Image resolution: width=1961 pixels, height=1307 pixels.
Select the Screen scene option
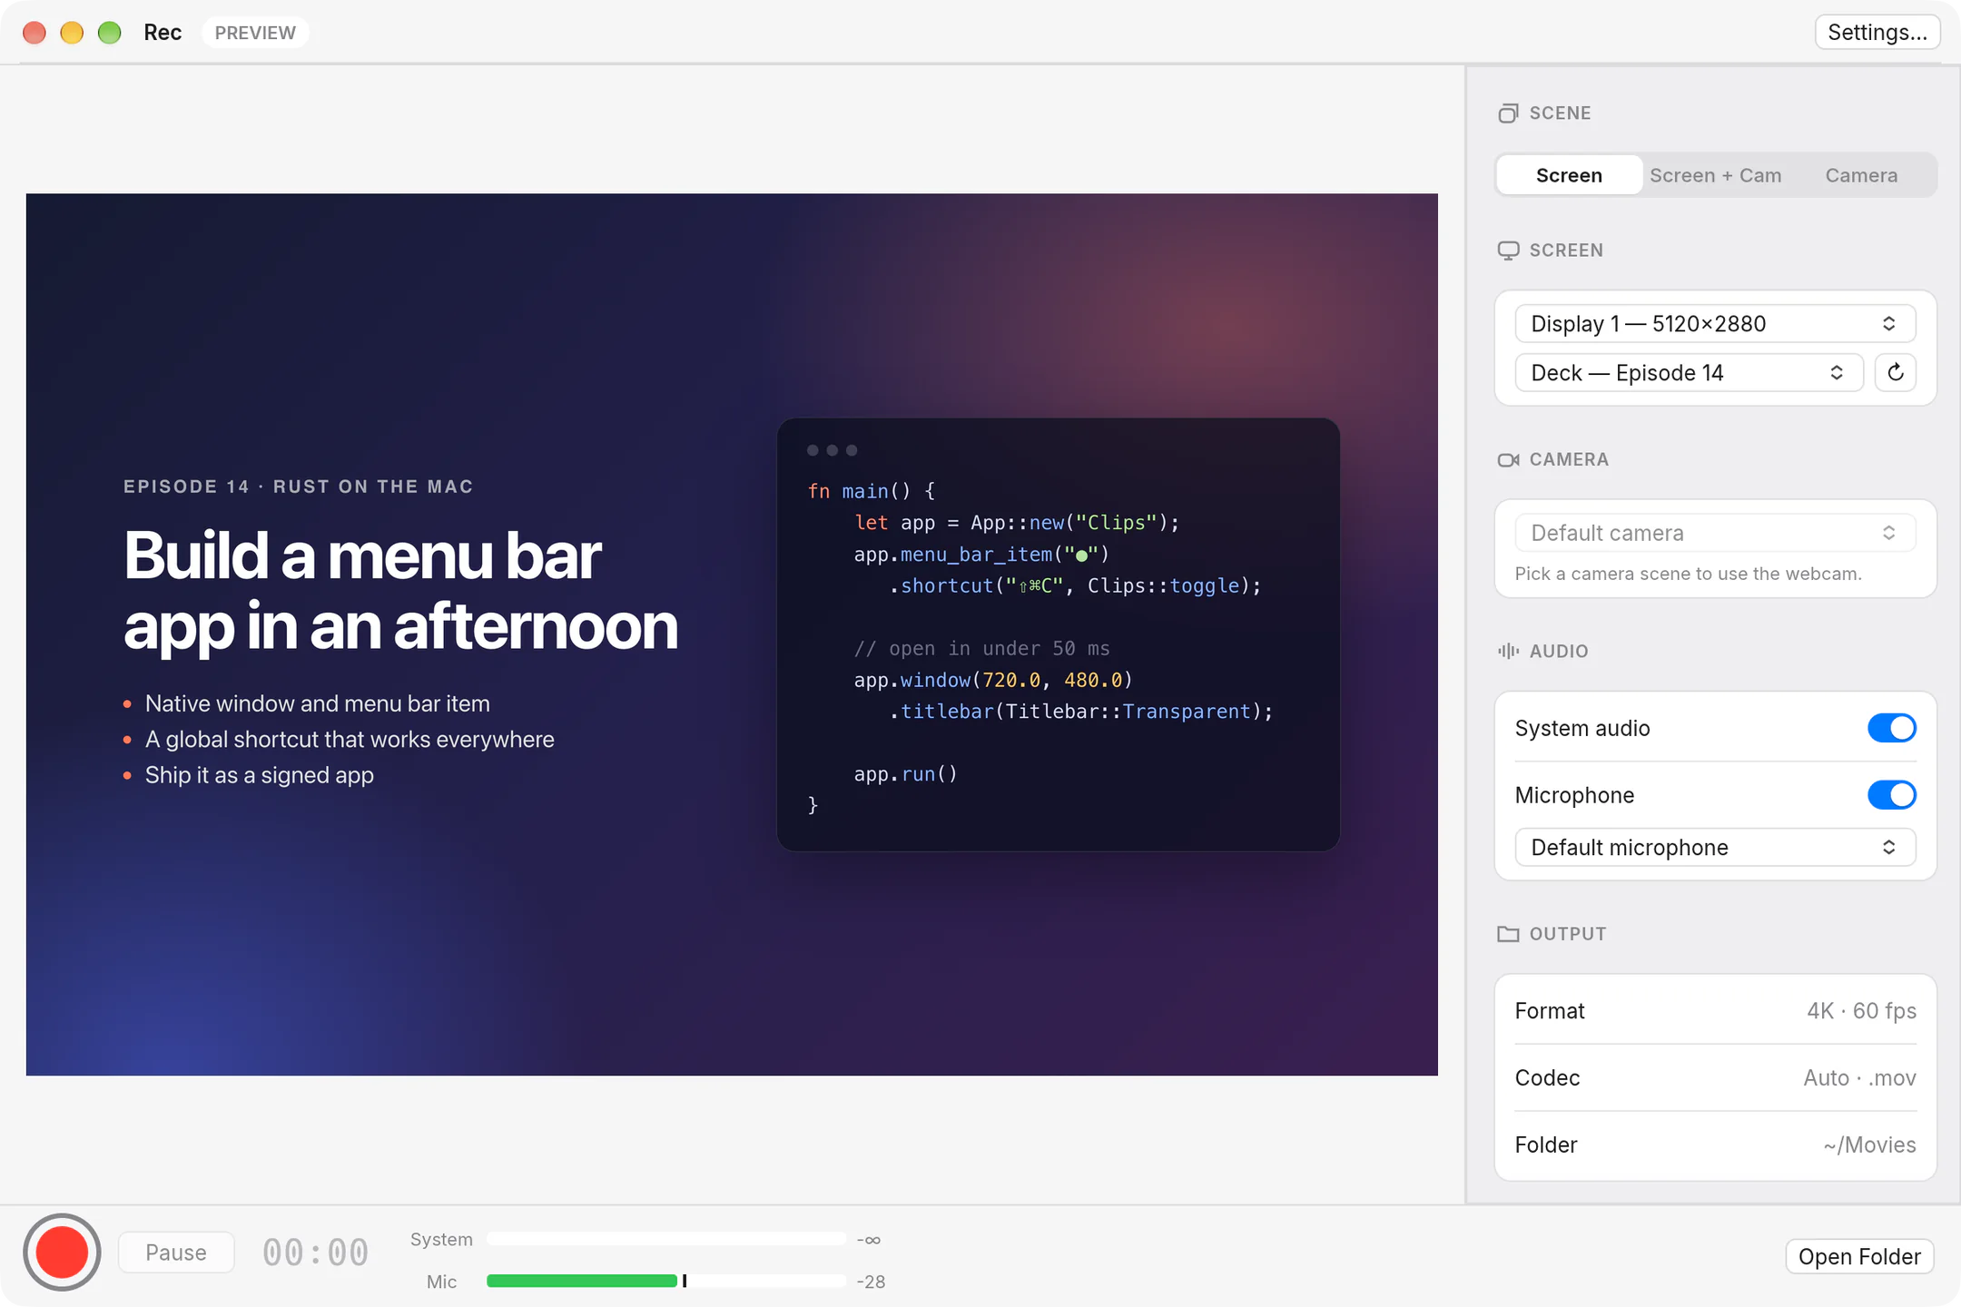1569,175
